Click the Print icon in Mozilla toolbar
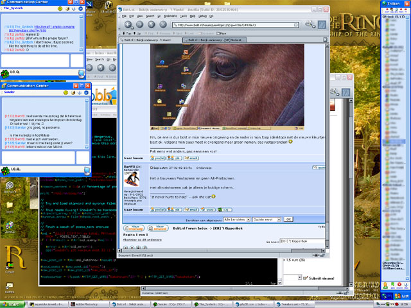 click(310, 24)
